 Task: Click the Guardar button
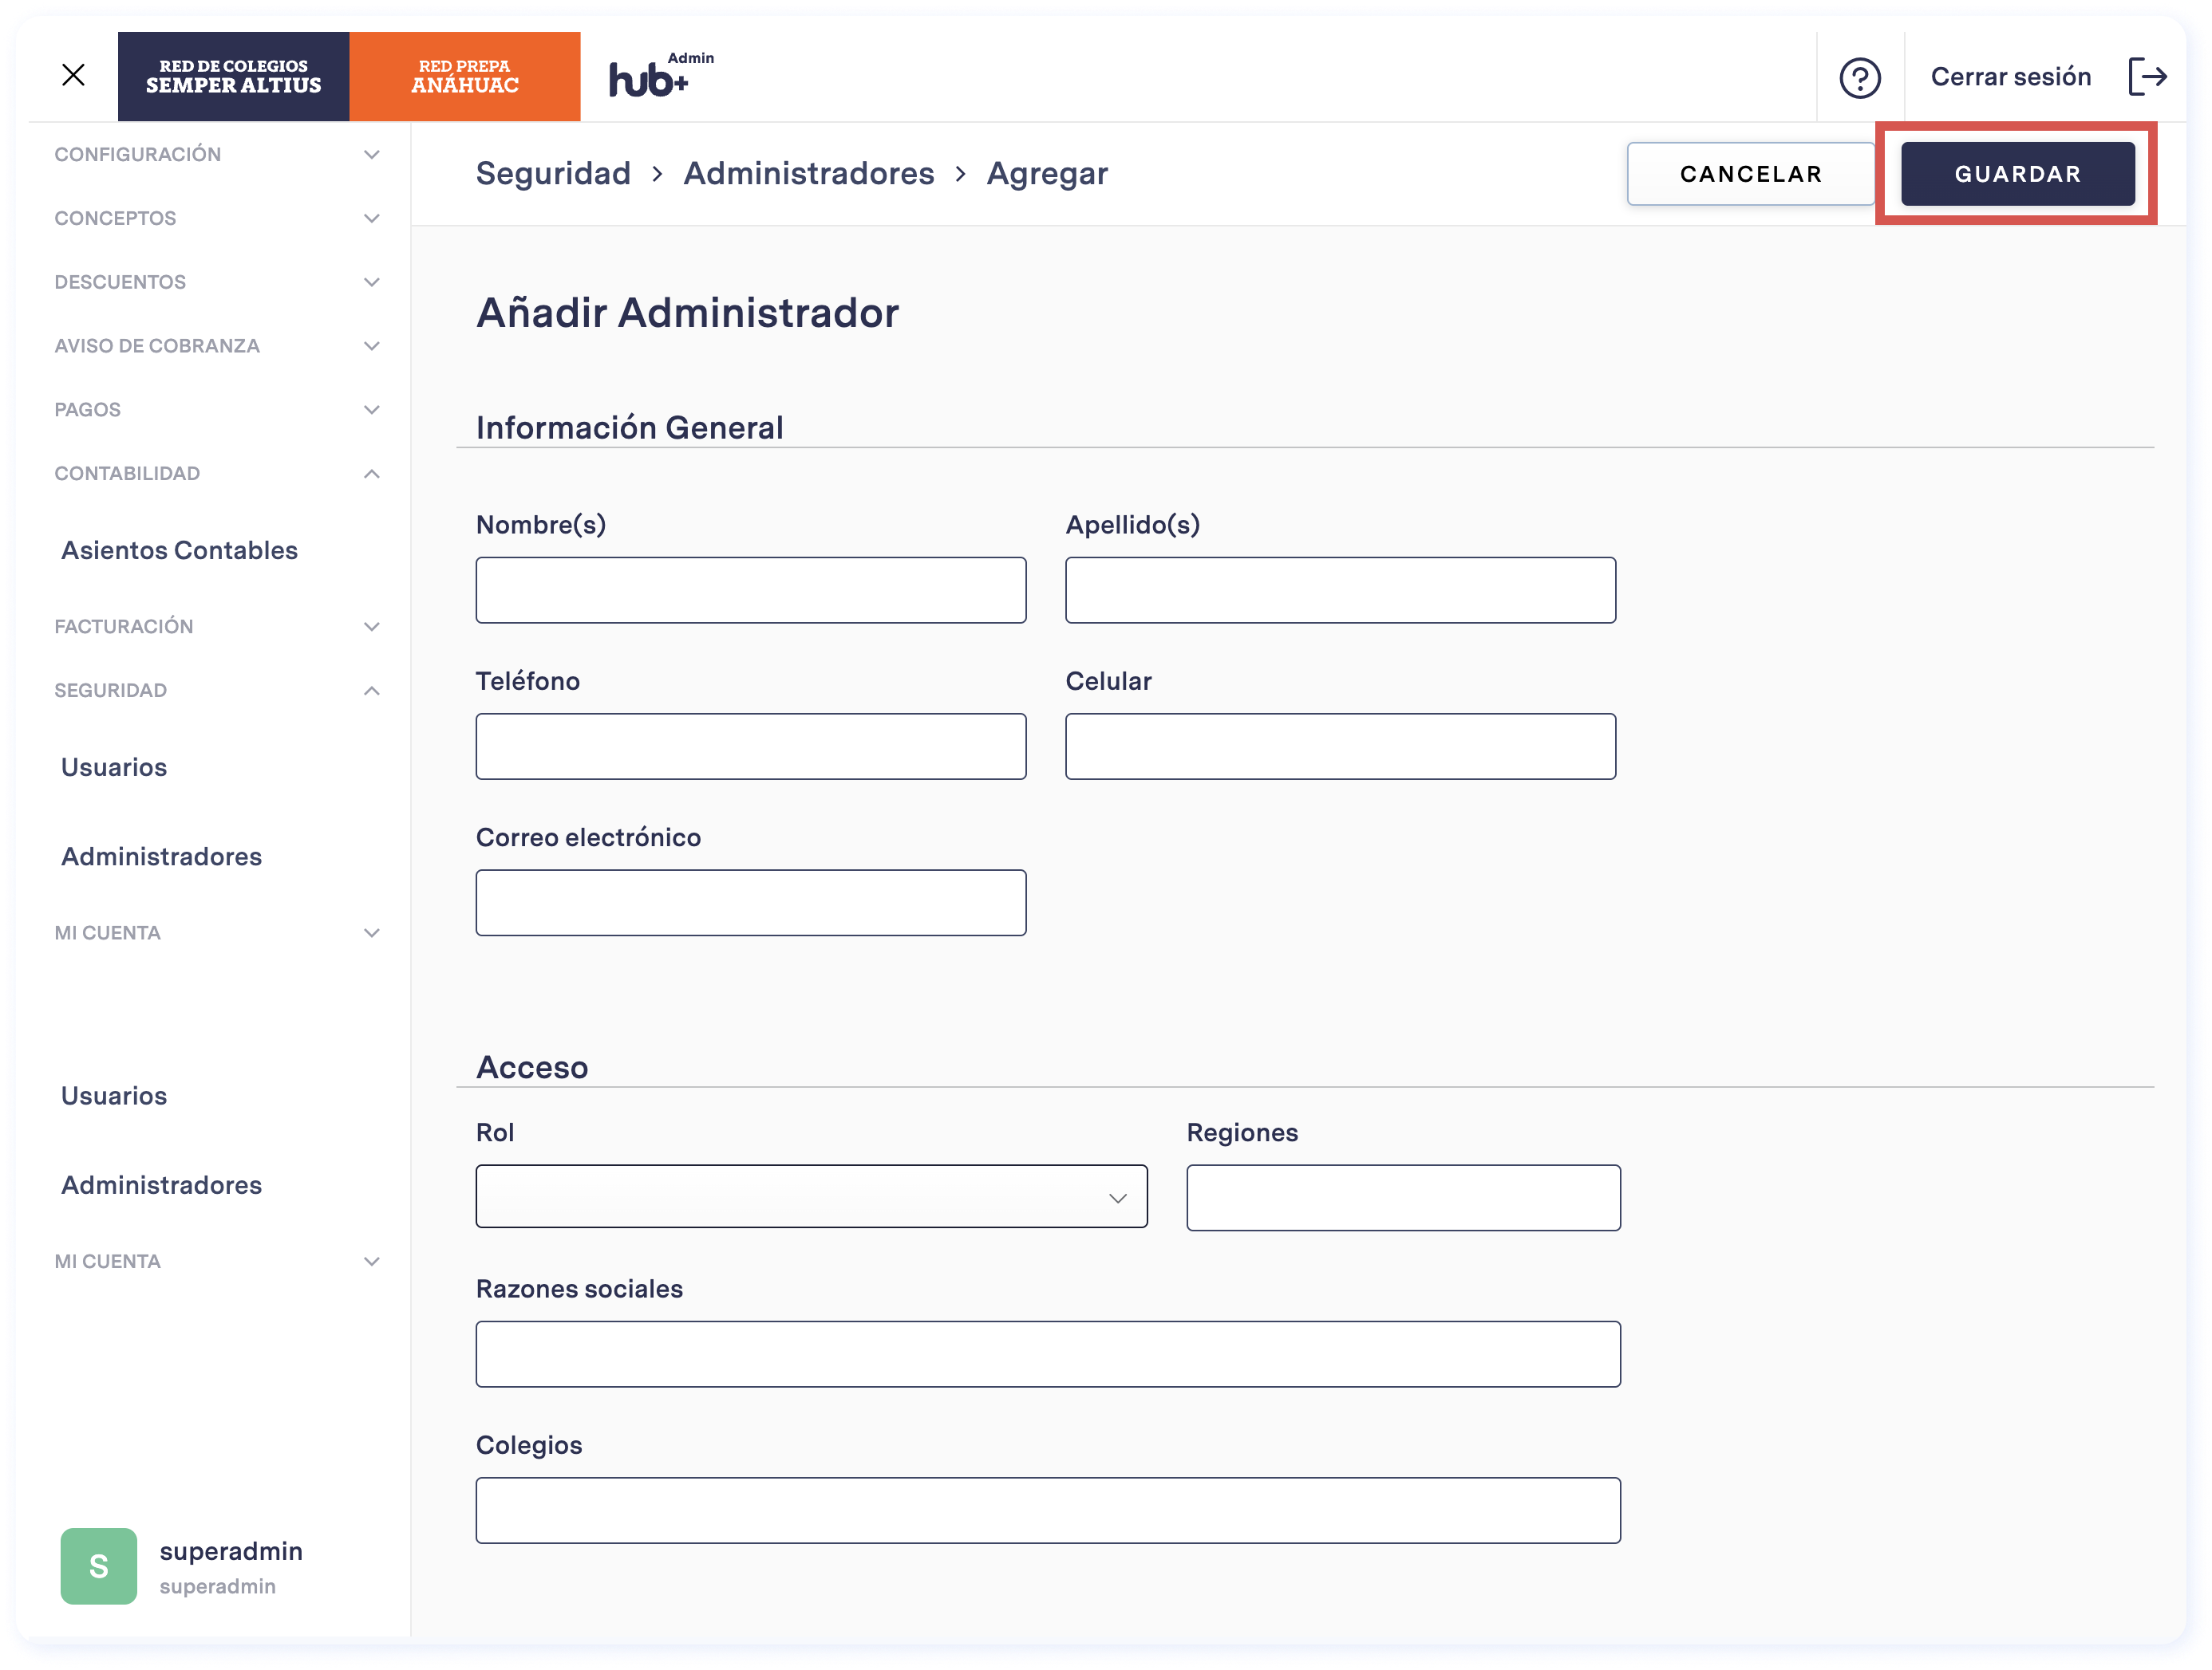(x=2017, y=174)
